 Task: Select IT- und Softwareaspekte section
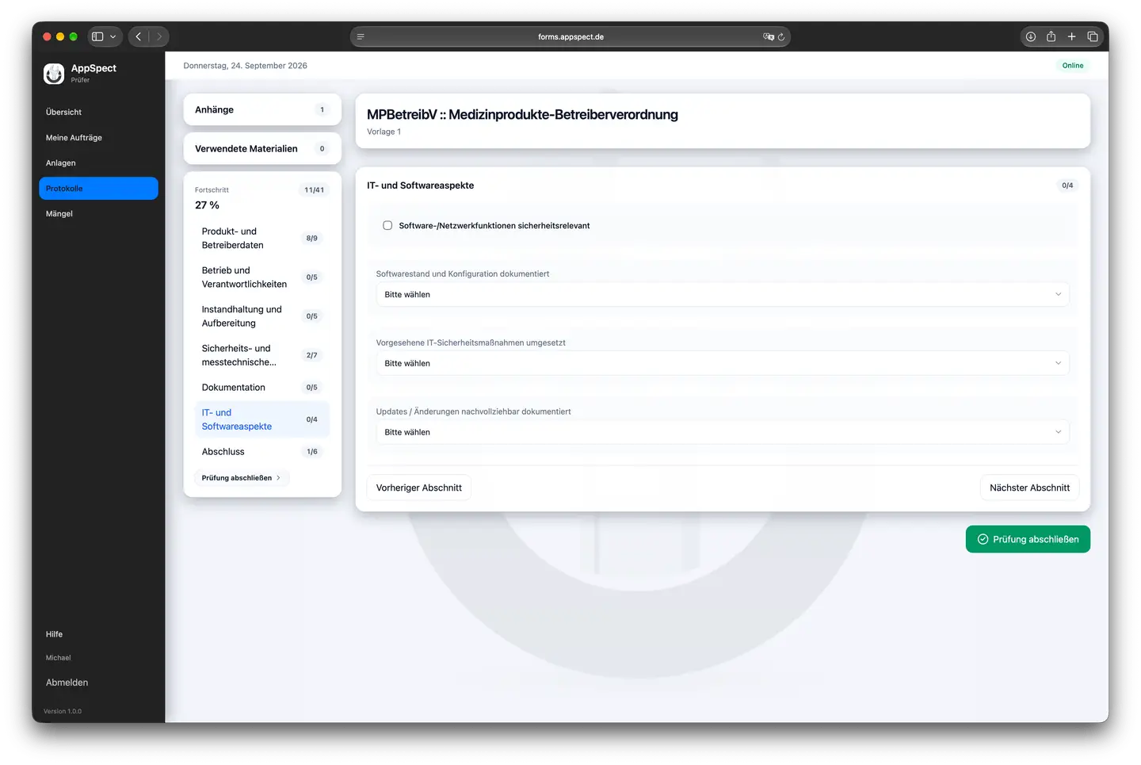[x=262, y=419]
